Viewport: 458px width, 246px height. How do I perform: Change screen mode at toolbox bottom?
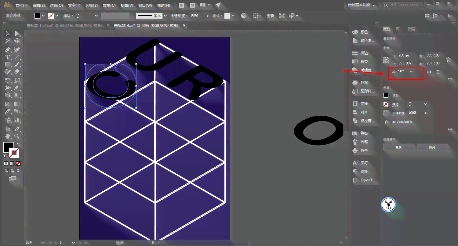click(12, 179)
